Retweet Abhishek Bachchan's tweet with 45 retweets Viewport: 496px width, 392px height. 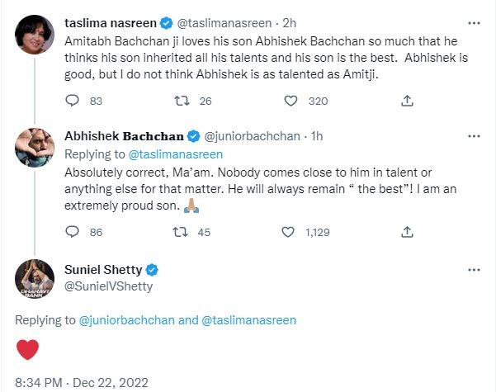(181, 232)
